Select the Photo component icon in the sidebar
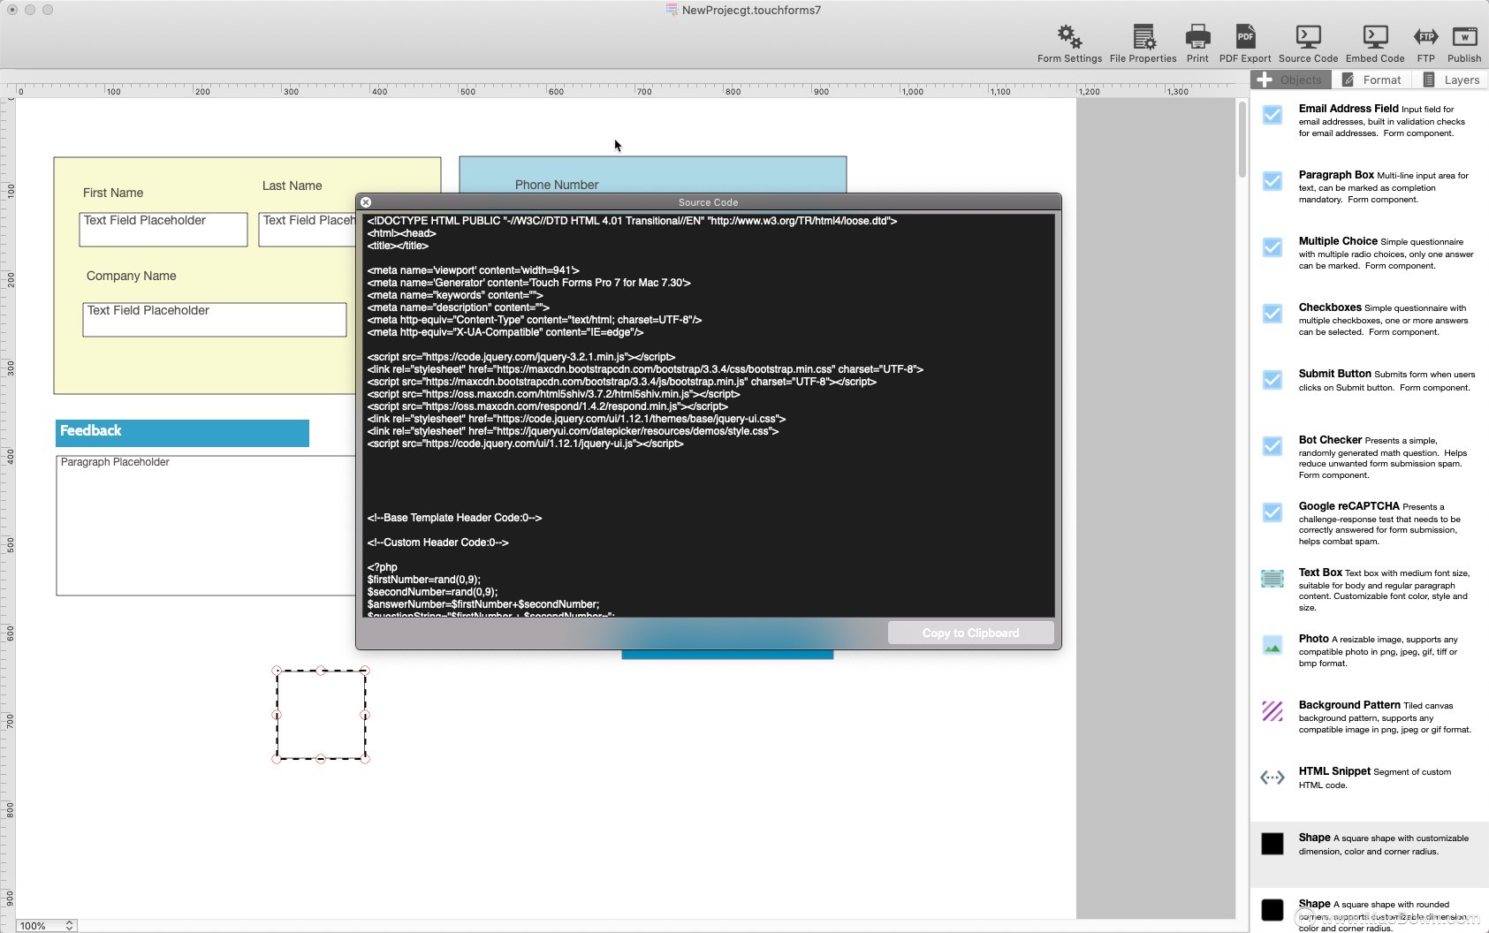This screenshot has height=933, width=1489. tap(1272, 645)
